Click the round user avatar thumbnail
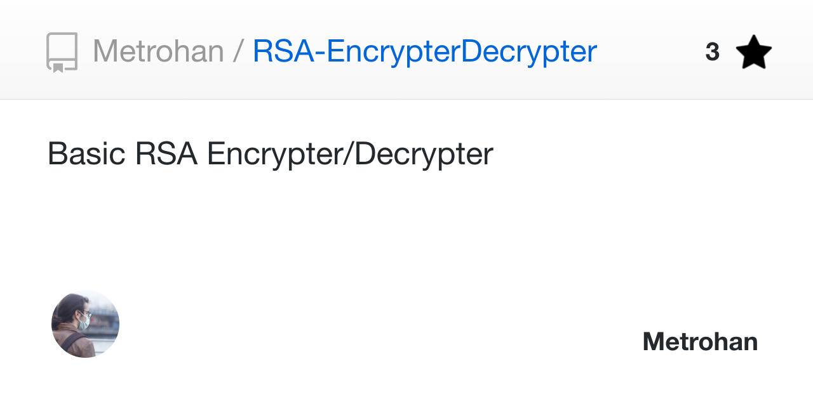This screenshot has width=813, height=406. [x=85, y=324]
